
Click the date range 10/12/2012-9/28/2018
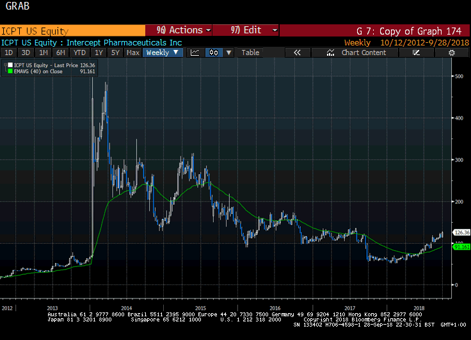[x=424, y=43]
